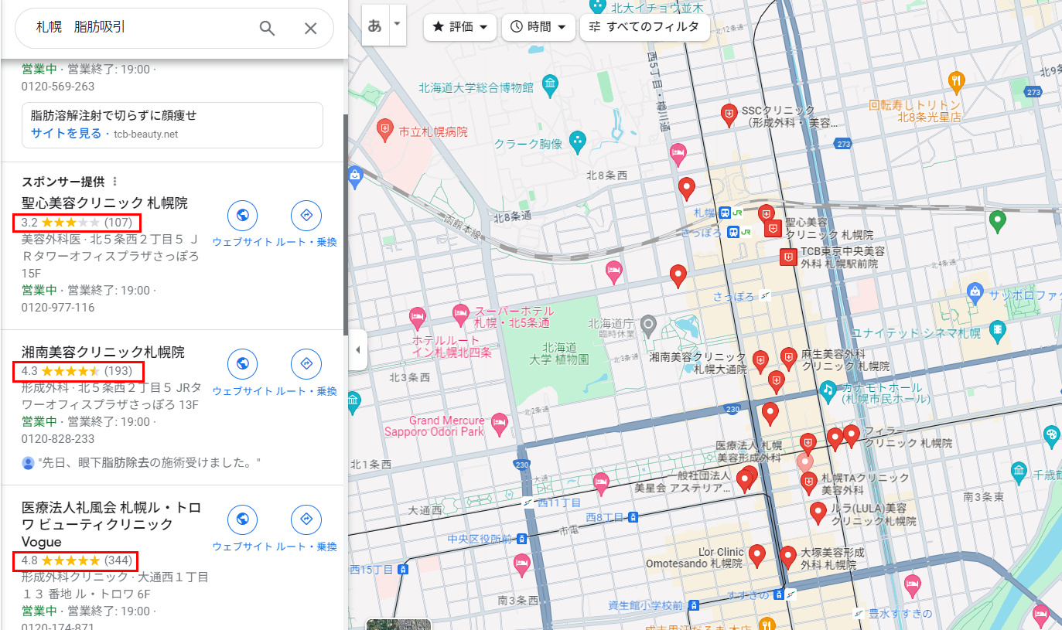Click スーパーホテル札幌・北5条通 hotel marker
Screen dimensions: 1062x630
click(459, 315)
